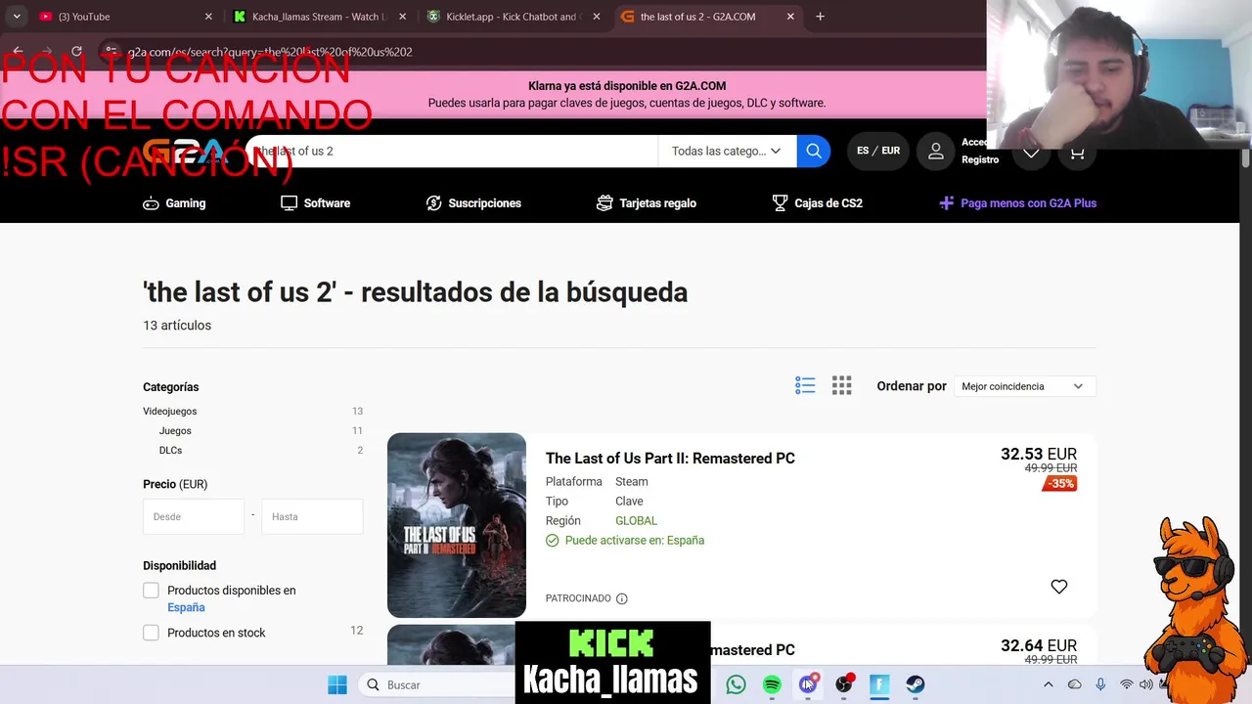
Task: Switch to Kacha_llamas Stream tab
Action: pyautogui.click(x=319, y=17)
